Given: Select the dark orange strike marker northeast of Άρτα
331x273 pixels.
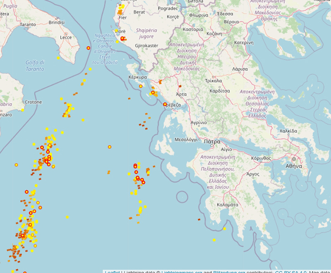Looking at the screenshot, I should coord(180,86).
